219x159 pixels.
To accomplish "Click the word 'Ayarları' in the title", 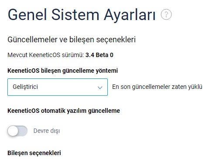I will [x=130, y=15].
